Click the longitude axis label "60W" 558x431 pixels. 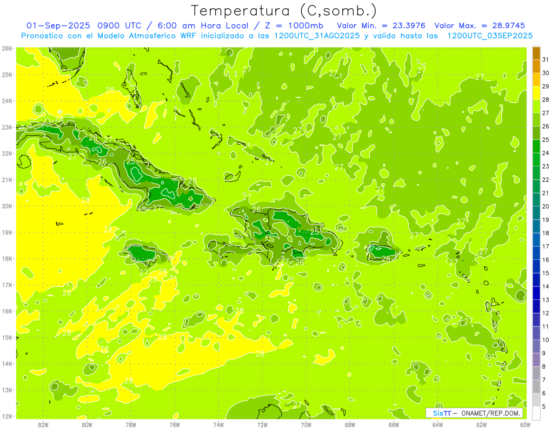(525, 424)
